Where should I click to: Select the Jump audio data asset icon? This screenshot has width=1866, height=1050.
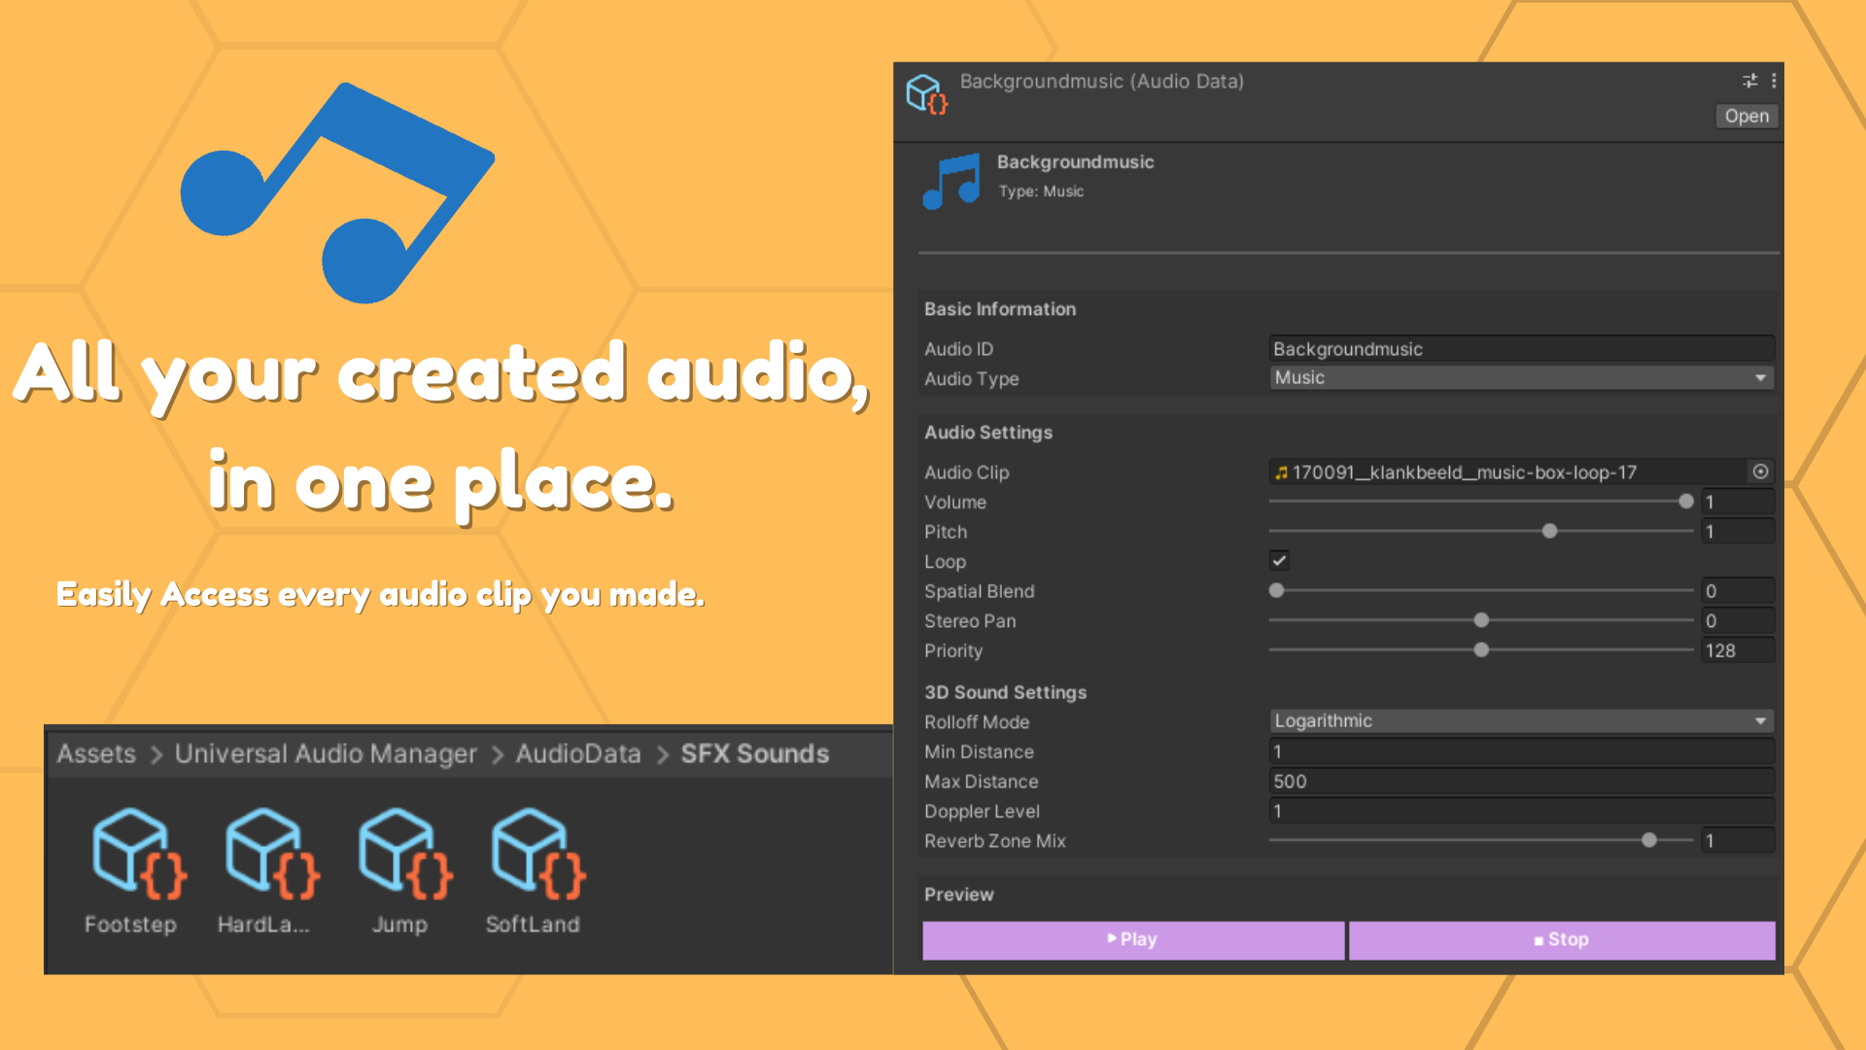[404, 854]
